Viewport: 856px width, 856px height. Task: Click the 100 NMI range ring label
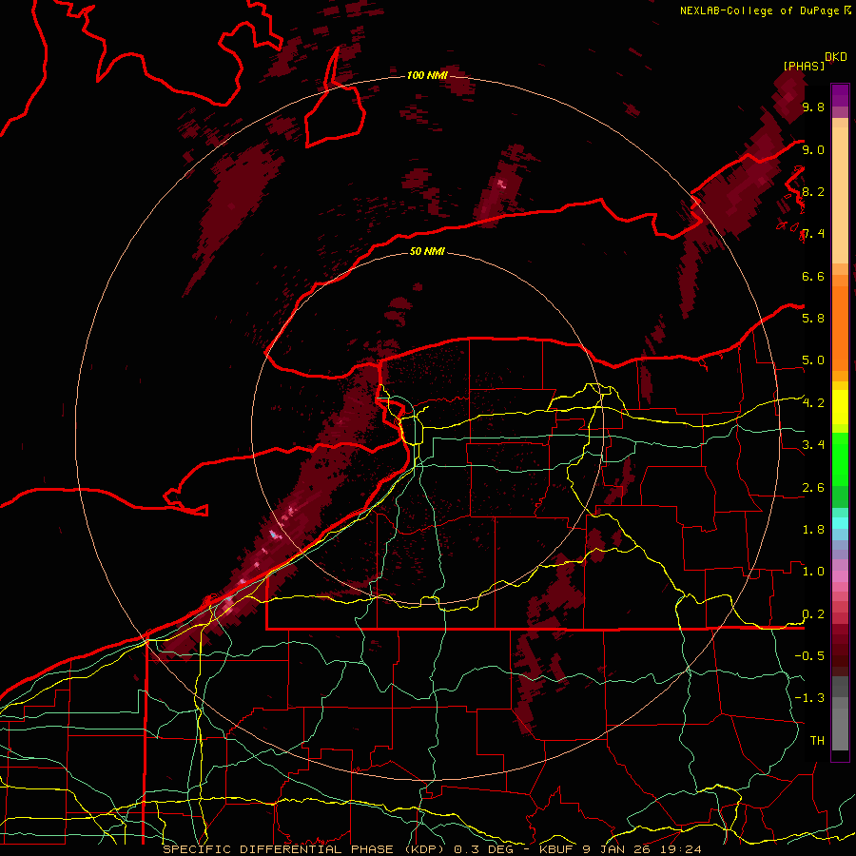427,75
